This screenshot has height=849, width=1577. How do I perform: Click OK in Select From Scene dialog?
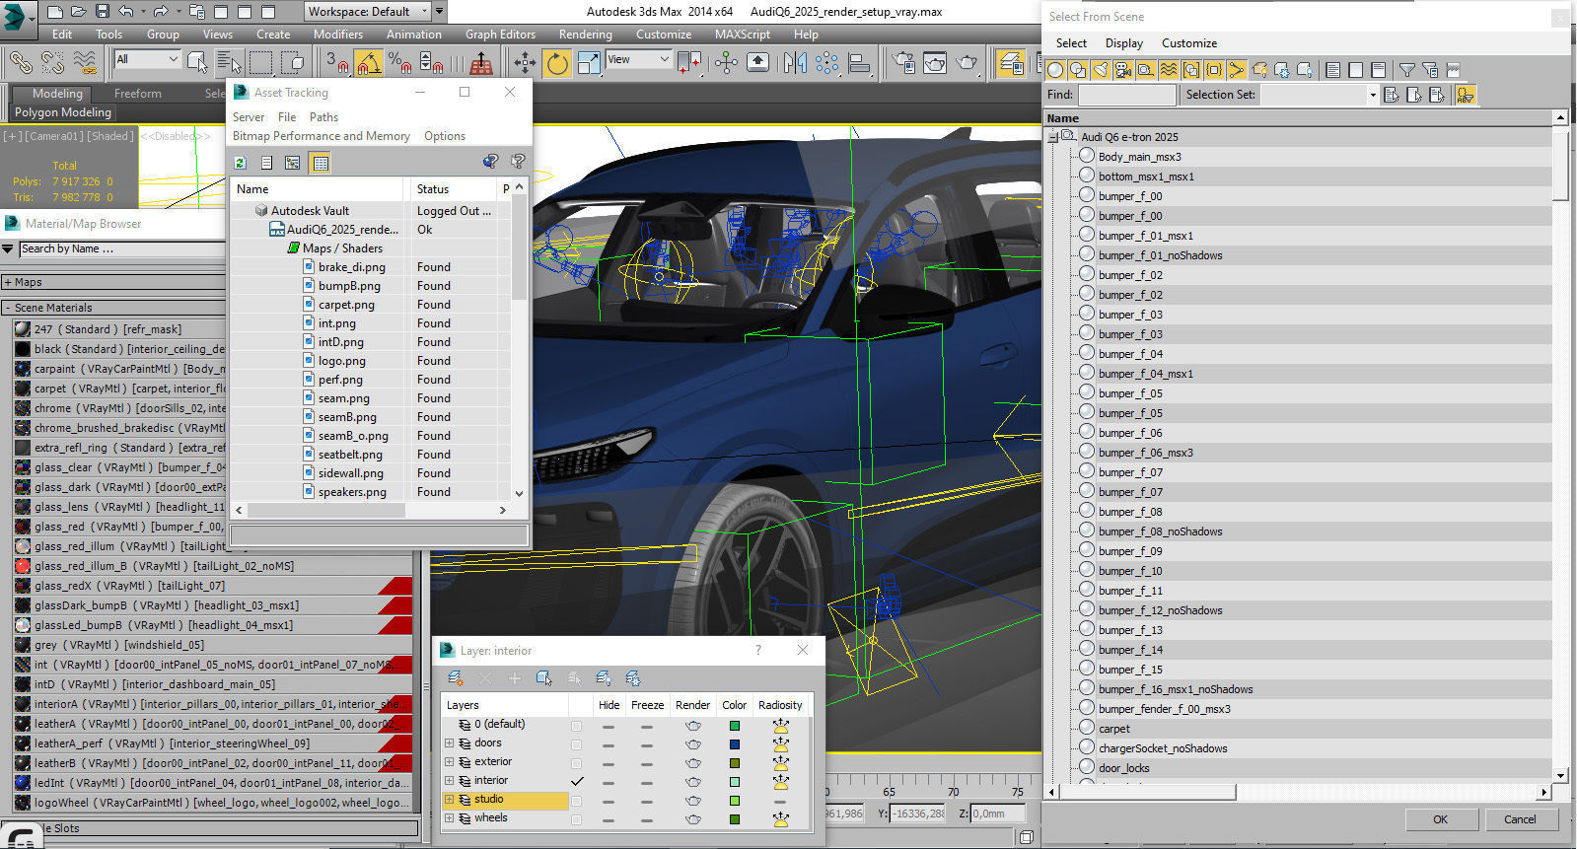(1440, 819)
